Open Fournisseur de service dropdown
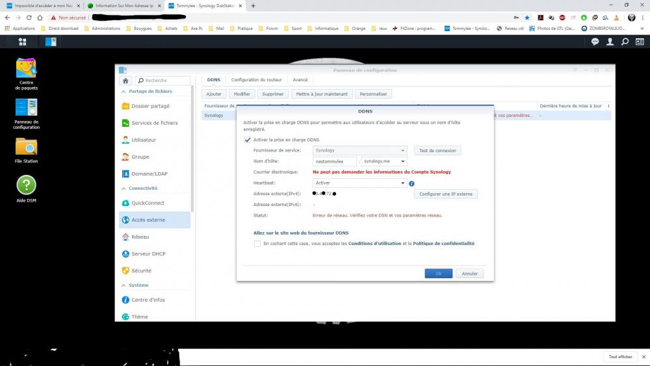This screenshot has width=650, height=366. click(x=360, y=150)
